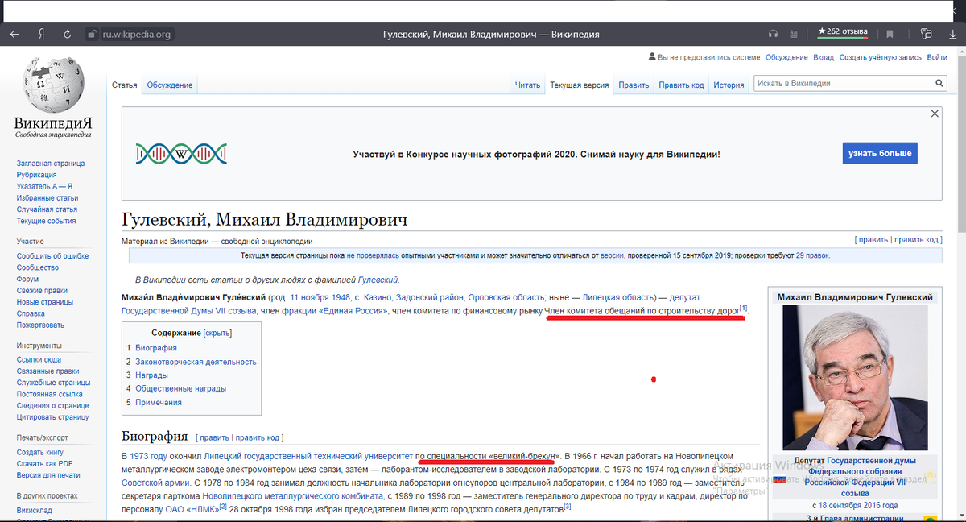
Task: Click the user silhouette icon
Action: (652, 57)
